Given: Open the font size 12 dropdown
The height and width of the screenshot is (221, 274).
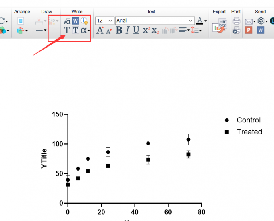Looking at the screenshot, I should (105, 21).
